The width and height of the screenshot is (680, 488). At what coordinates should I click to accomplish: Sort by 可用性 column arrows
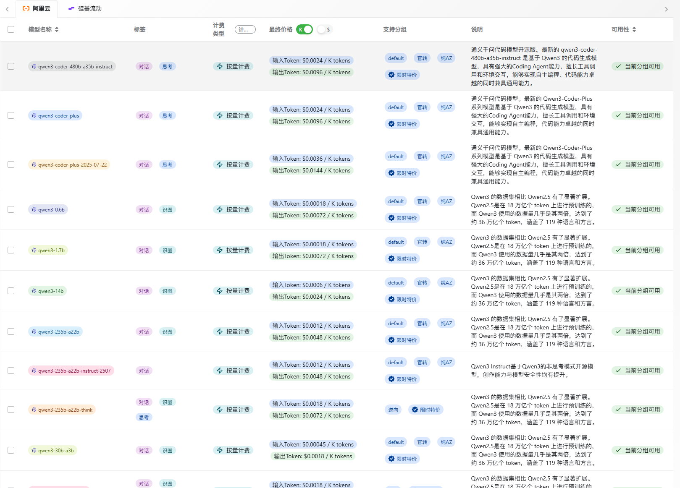click(634, 29)
